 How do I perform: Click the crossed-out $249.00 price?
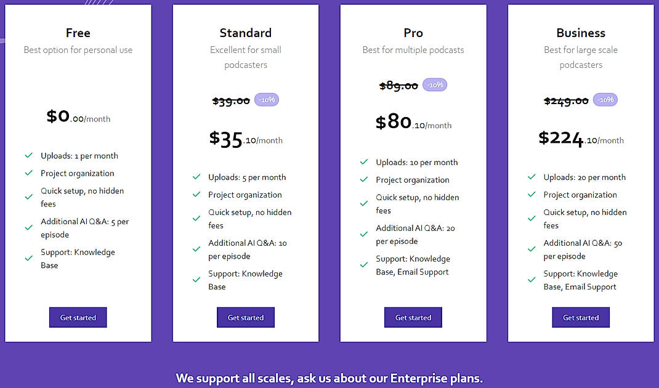[565, 99]
